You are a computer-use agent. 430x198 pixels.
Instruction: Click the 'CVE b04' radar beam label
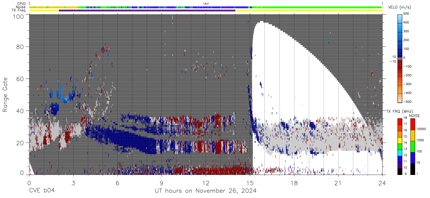click(42, 191)
